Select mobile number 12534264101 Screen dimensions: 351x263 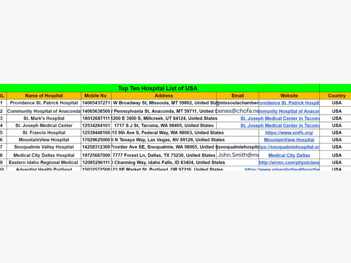[x=96, y=126]
